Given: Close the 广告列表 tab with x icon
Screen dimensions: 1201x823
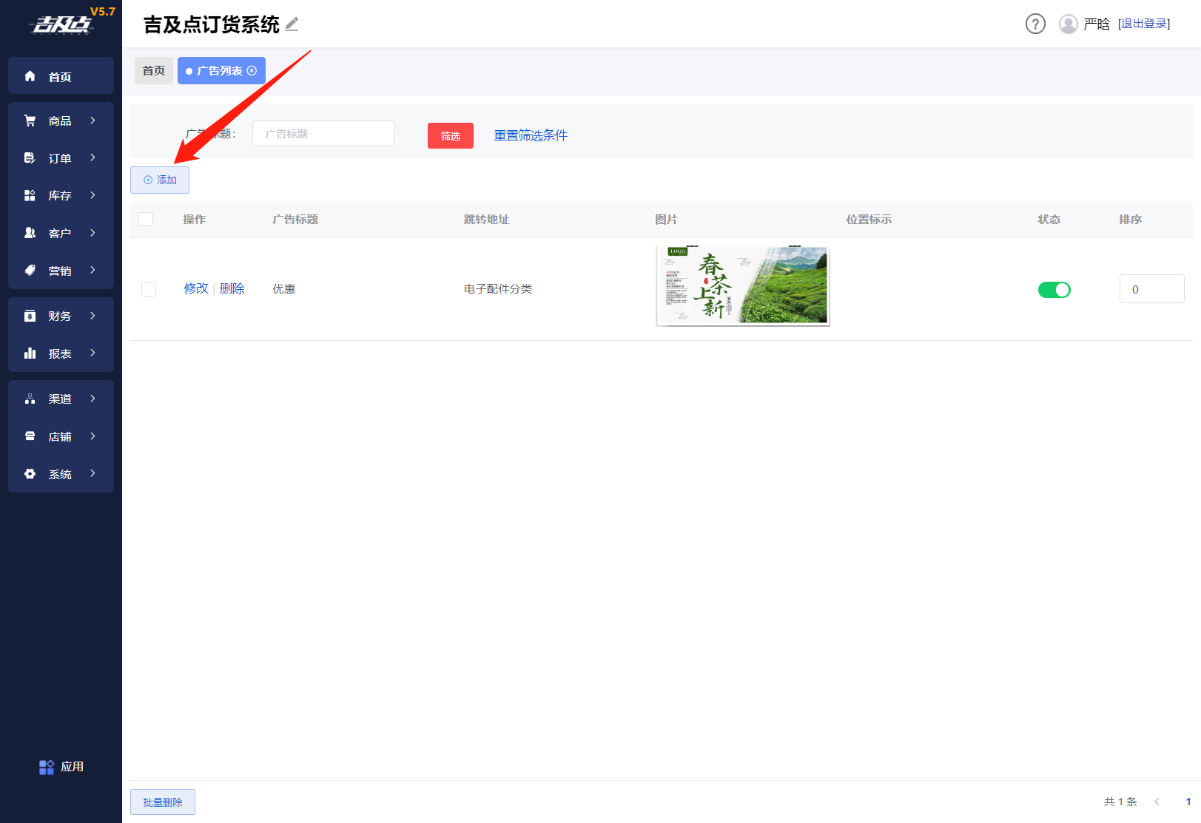Looking at the screenshot, I should [x=252, y=71].
